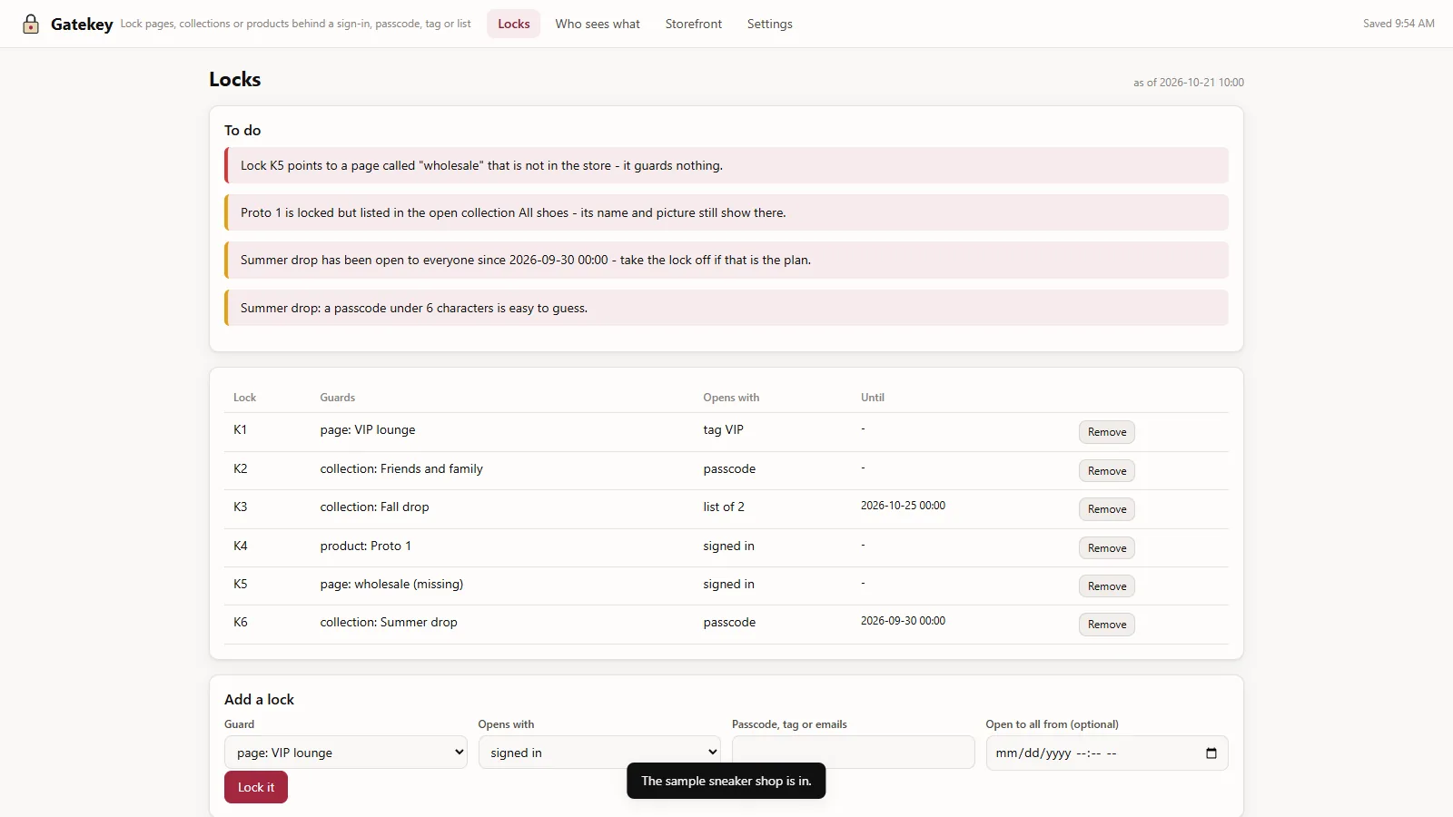Remove lock K4 guarding Proto 1
The height and width of the screenshot is (817, 1453).
click(x=1107, y=548)
